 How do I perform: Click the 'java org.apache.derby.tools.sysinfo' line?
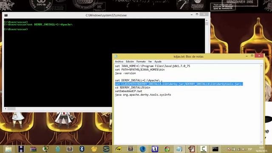(x=143, y=95)
